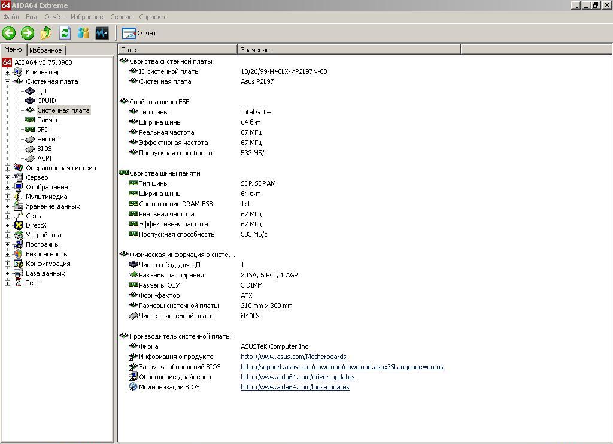Select База данных in the tree
This screenshot has width=613, height=444.
tap(45, 273)
